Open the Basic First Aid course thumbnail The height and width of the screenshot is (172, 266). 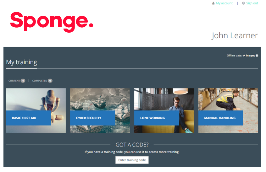(x=36, y=110)
